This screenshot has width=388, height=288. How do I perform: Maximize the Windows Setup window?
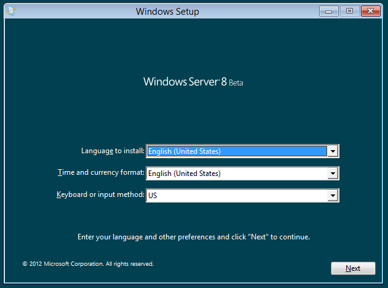[x=349, y=11]
